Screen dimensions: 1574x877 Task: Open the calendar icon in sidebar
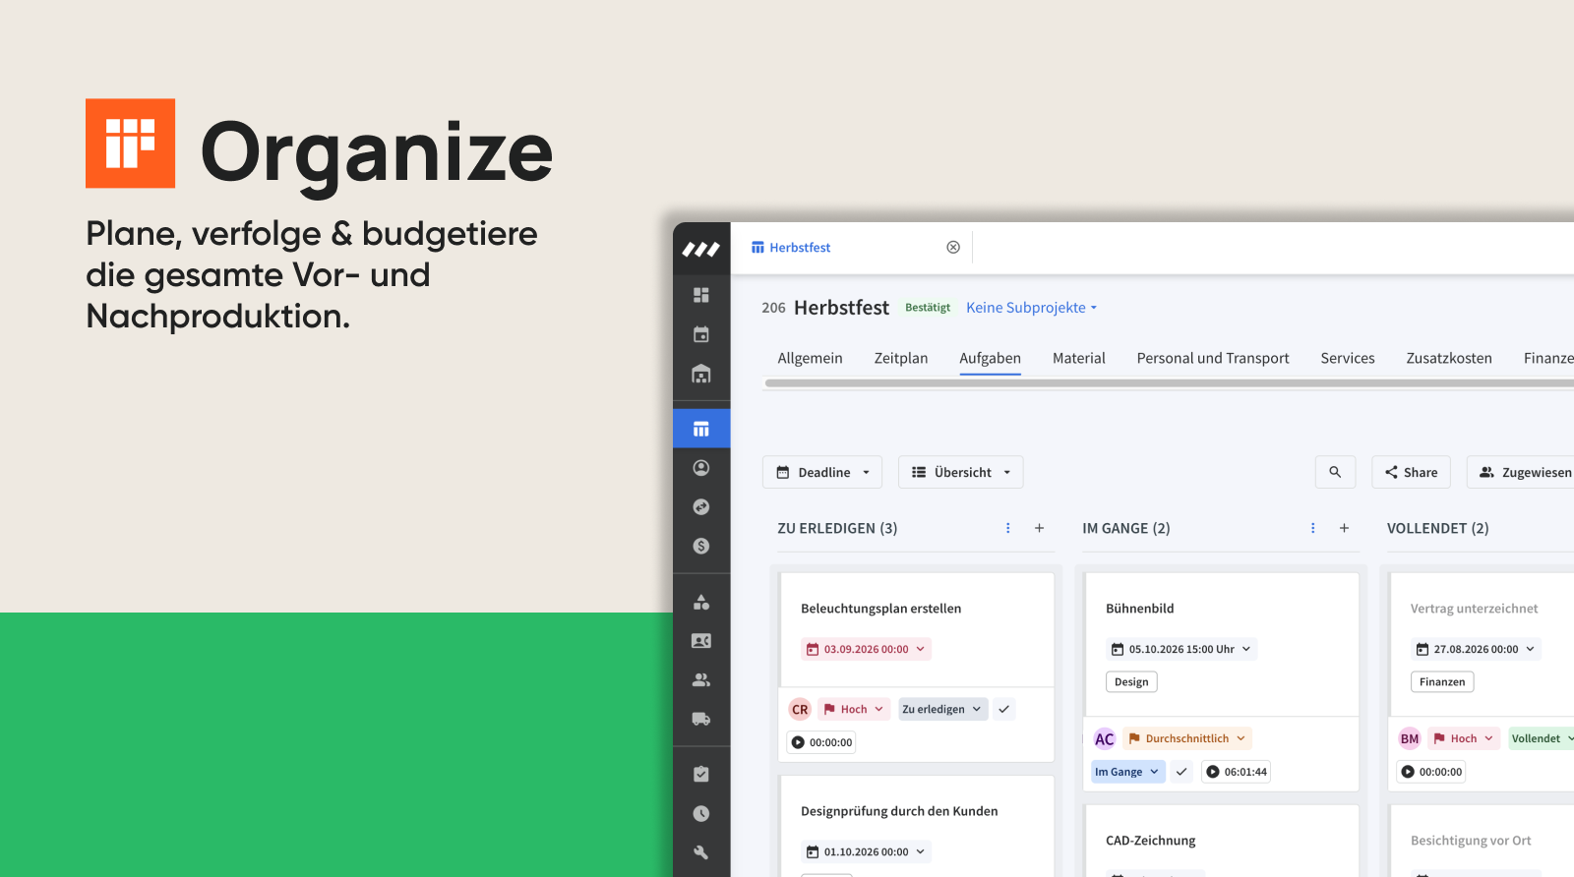pos(701,334)
